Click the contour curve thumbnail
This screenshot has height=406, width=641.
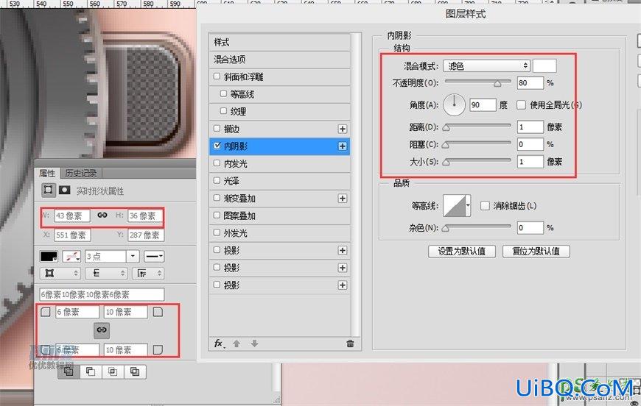pos(454,205)
